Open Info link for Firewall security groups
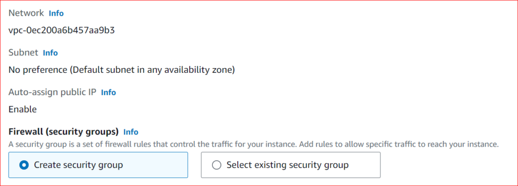This screenshot has height=186, width=518. coord(131,132)
